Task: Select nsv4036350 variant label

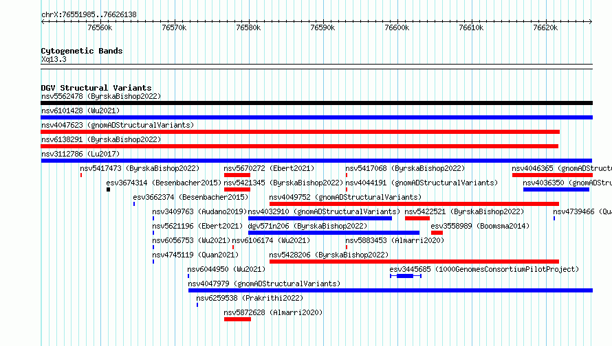Action: point(567,183)
